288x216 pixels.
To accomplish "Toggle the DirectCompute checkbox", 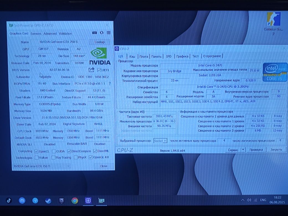I will (69, 151).
